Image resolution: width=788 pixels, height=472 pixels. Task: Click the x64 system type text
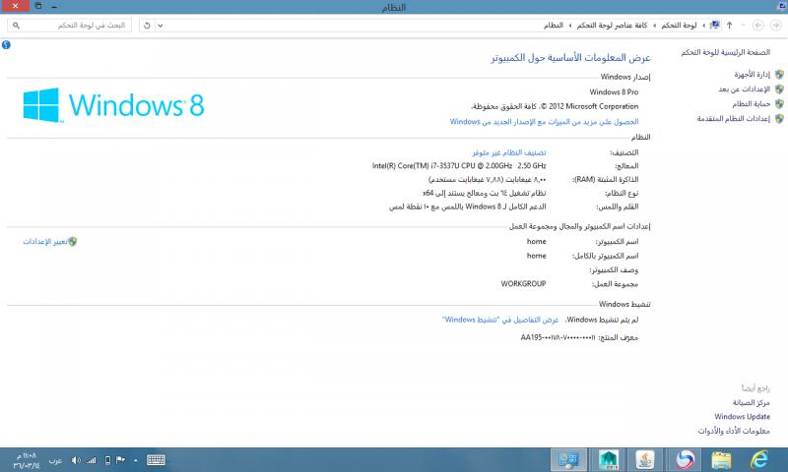point(484,193)
